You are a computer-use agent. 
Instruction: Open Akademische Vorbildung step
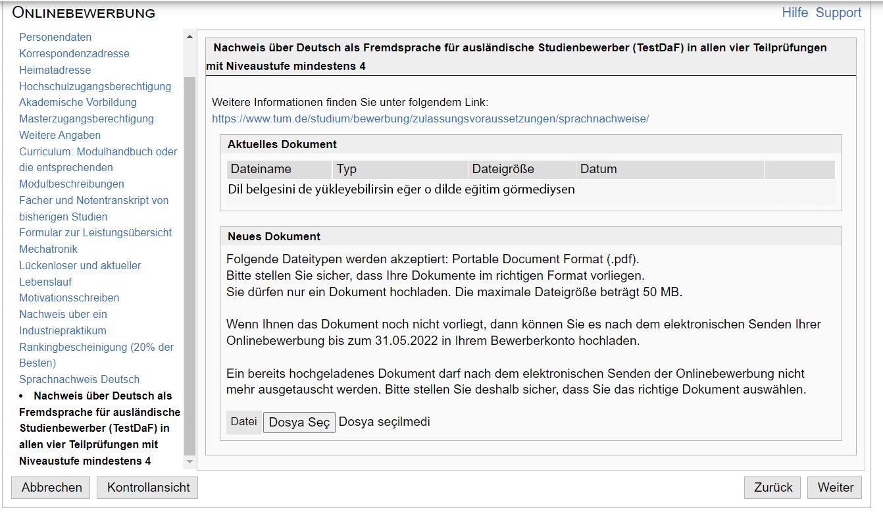point(78,103)
